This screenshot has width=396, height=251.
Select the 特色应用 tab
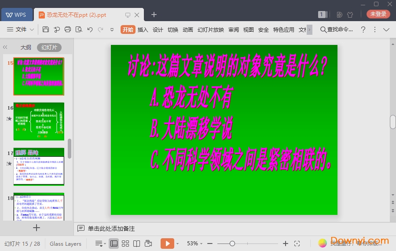coord(284,30)
